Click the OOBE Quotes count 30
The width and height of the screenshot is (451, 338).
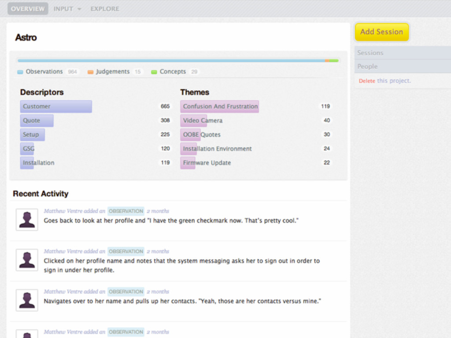(x=327, y=135)
